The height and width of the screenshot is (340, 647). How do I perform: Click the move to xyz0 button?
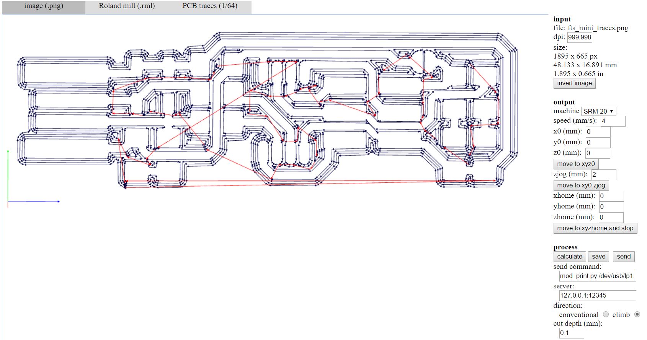pyautogui.click(x=576, y=164)
